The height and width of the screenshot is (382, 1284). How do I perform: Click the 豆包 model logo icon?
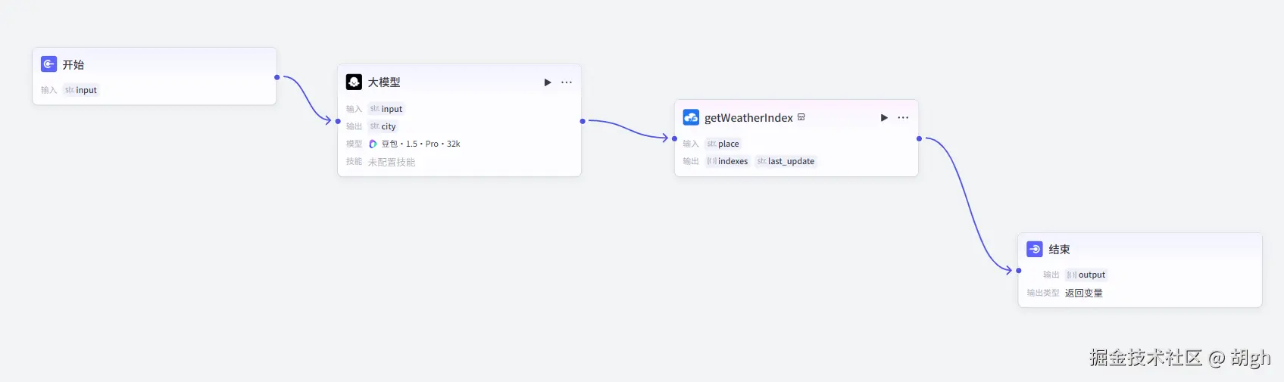(x=373, y=144)
